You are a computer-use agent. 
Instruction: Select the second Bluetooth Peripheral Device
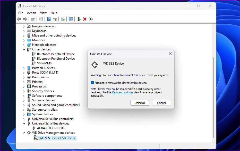tap(56, 59)
